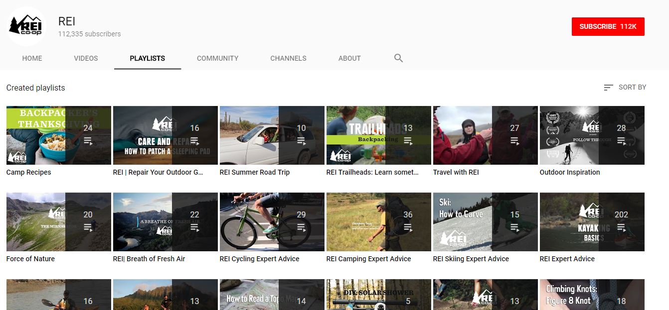Switch to the Videos tab

pyautogui.click(x=86, y=58)
